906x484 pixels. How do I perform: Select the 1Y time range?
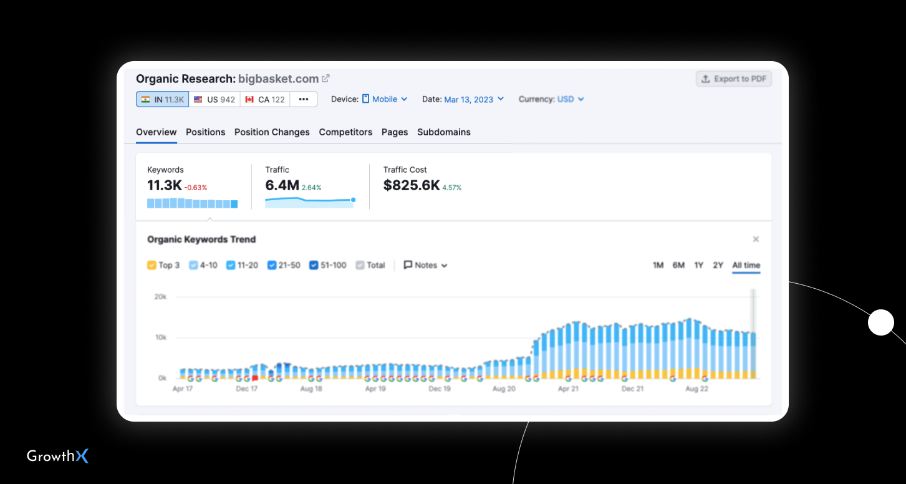699,265
